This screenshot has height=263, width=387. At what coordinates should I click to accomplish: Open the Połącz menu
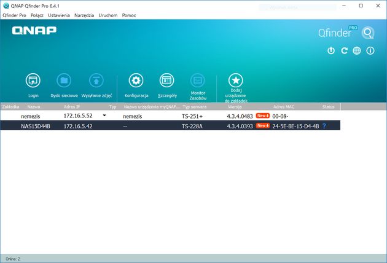coord(37,15)
